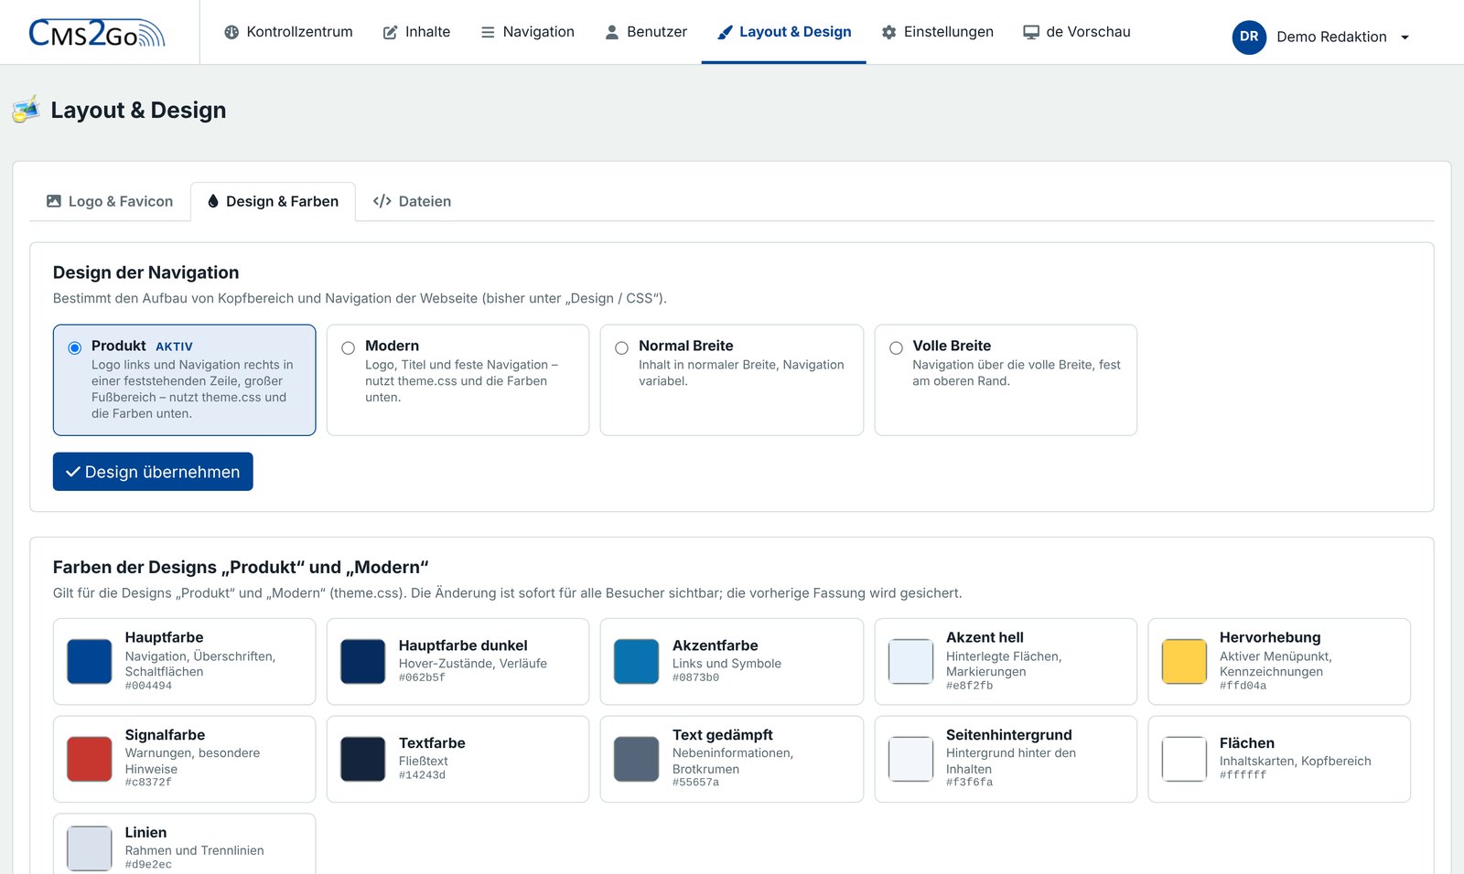
Task: Click the image icon of Logo & Favicon
Action: 54,201
